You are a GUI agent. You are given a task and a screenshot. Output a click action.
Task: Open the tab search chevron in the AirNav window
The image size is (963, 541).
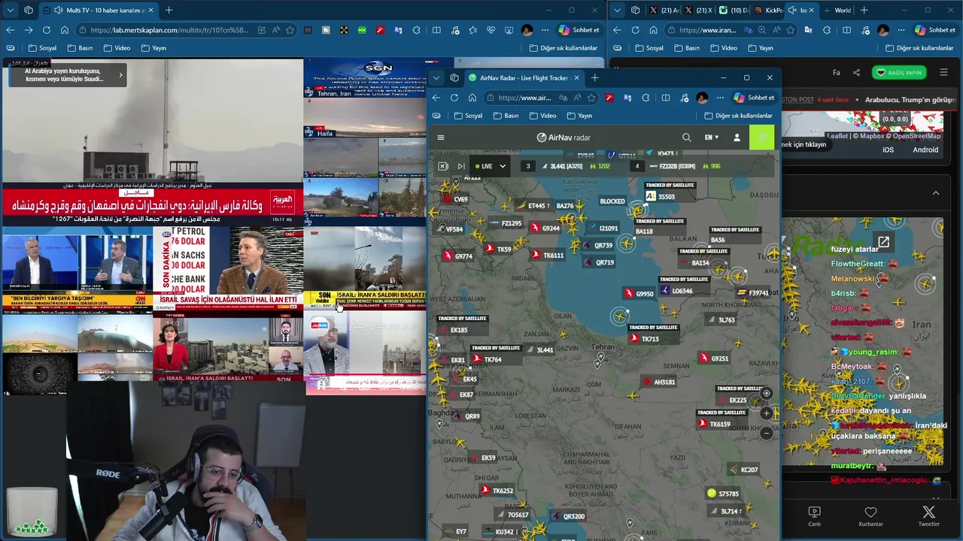pos(436,77)
